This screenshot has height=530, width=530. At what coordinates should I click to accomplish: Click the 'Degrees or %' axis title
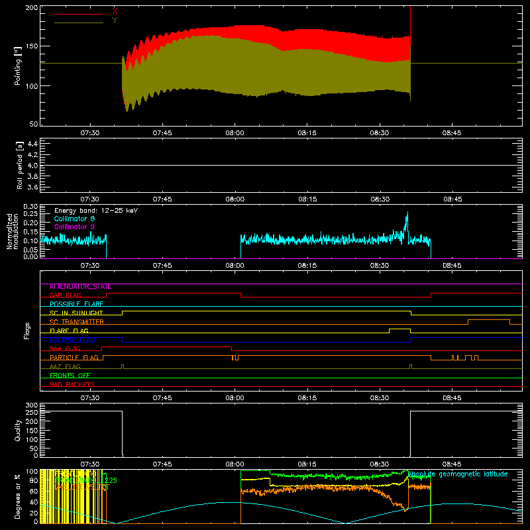(x=18, y=496)
